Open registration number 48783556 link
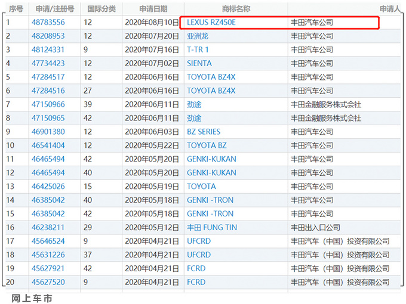406x304 pixels. pyautogui.click(x=48, y=22)
